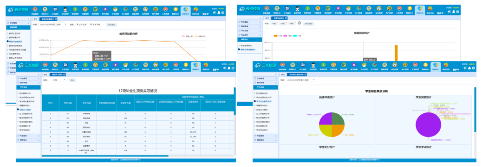Toggle 19级 cyan legend in 学籍异动统计 chart
This screenshot has height=167, width=482.
point(297,36)
